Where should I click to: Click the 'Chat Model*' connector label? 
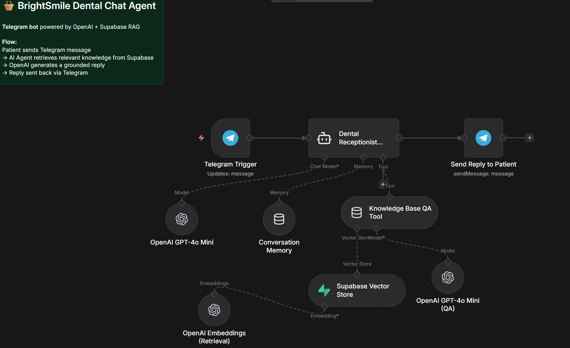(x=324, y=166)
